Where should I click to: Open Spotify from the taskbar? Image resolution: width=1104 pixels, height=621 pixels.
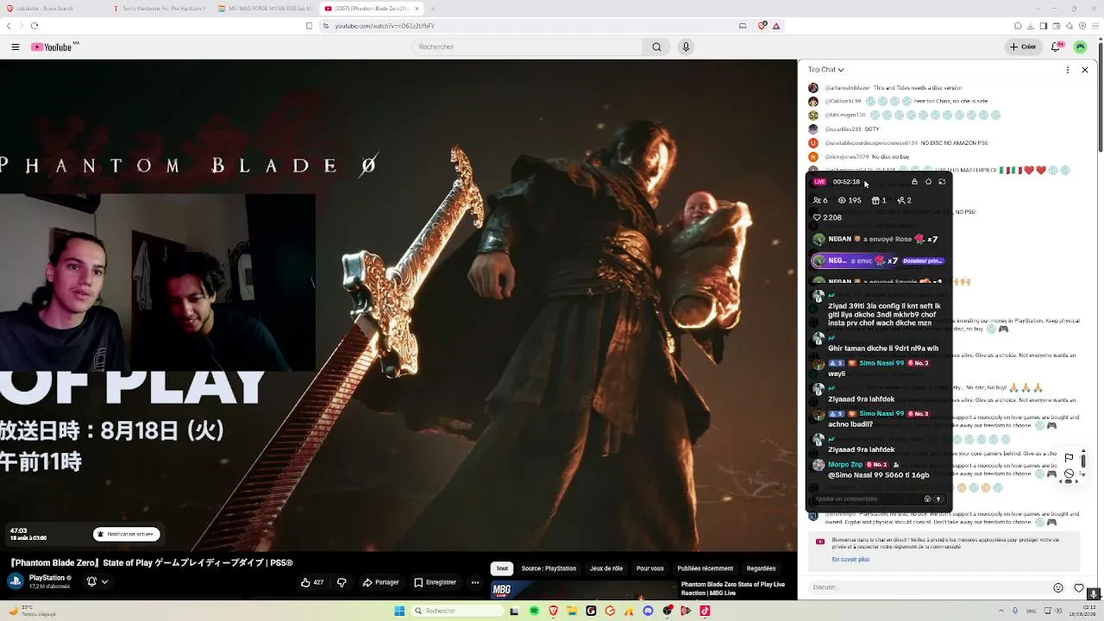pos(534,611)
